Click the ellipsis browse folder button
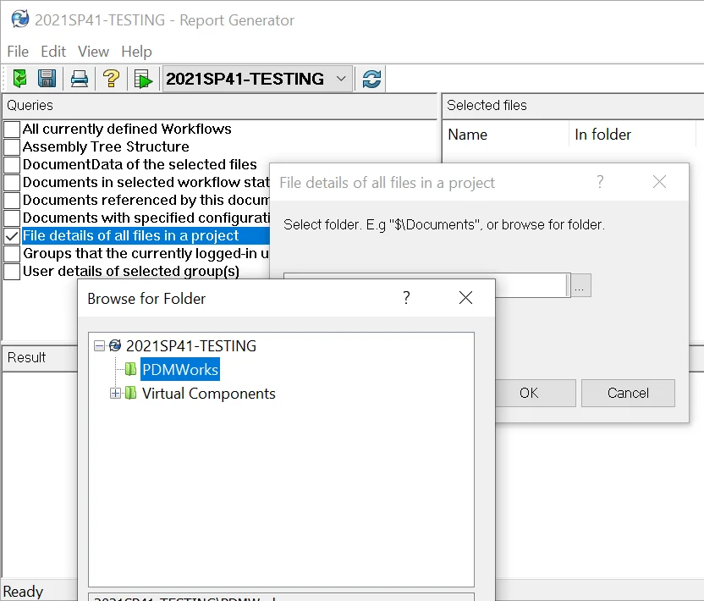 (580, 286)
